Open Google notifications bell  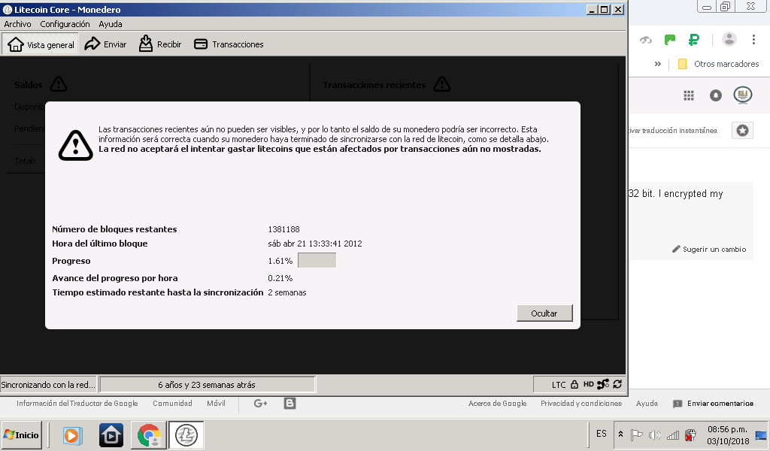[716, 95]
